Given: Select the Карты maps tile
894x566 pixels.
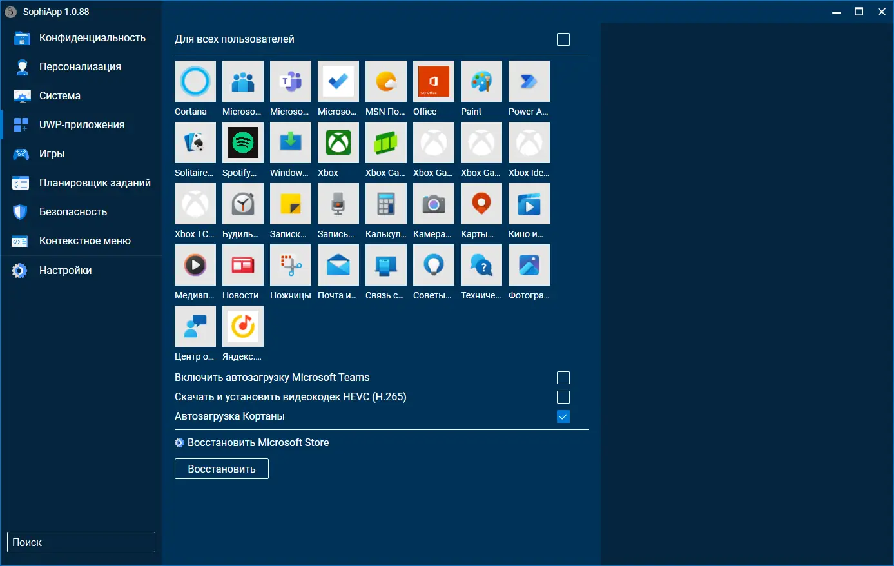Looking at the screenshot, I should click(481, 204).
